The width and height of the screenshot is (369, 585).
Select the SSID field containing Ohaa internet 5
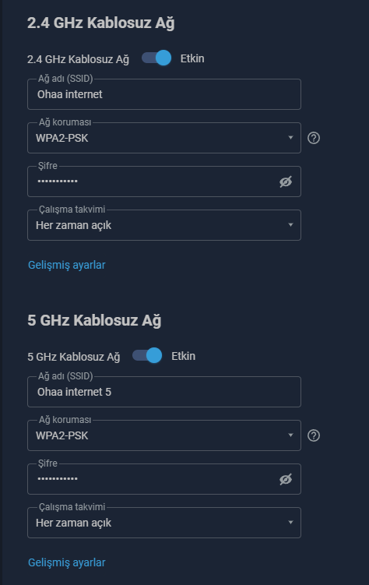164,392
